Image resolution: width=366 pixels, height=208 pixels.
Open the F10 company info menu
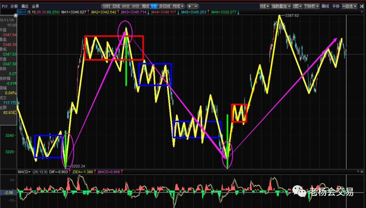pos(4,6)
